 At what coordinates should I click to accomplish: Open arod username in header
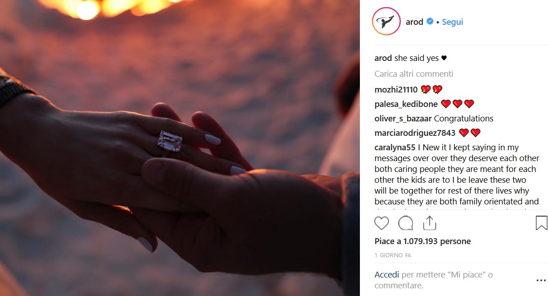click(415, 22)
